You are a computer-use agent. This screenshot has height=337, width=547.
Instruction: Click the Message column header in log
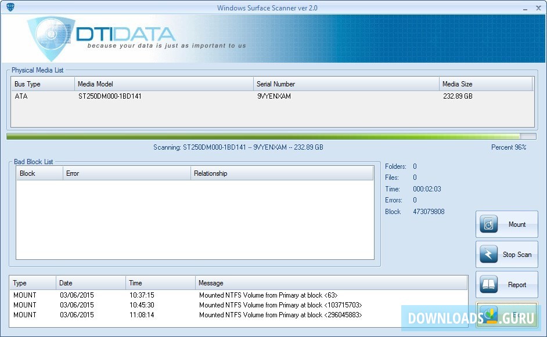click(x=332, y=283)
